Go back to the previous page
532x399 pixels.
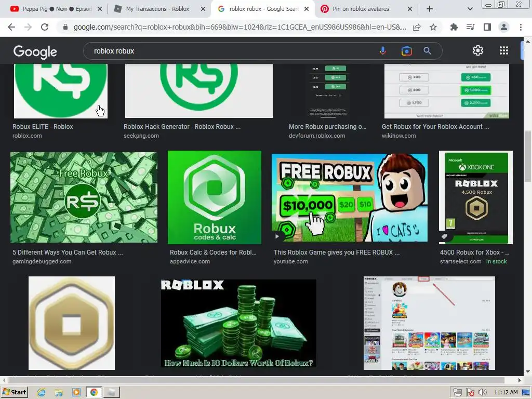coord(11,27)
